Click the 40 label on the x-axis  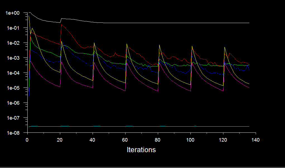tap(92, 140)
